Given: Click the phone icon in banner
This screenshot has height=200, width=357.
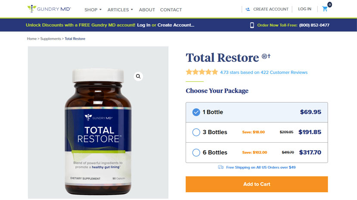Looking at the screenshot, I should click(252, 25).
